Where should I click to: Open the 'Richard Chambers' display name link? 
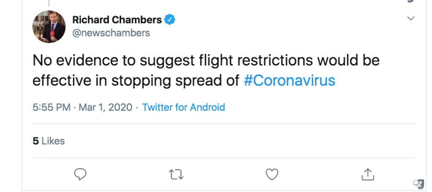coord(117,20)
